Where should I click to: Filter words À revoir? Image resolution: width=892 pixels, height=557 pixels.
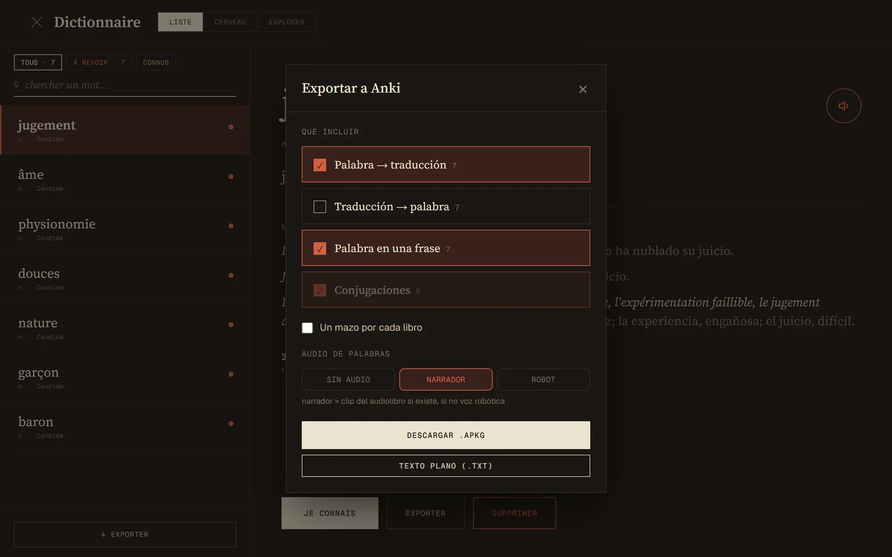click(x=99, y=62)
